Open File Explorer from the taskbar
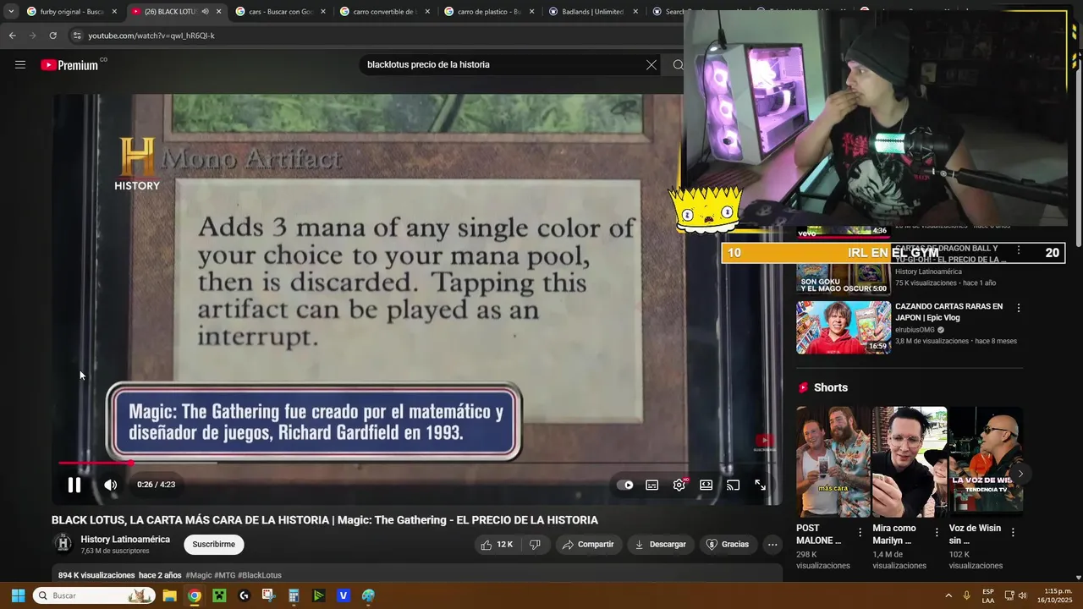This screenshot has height=609, width=1083. click(169, 595)
